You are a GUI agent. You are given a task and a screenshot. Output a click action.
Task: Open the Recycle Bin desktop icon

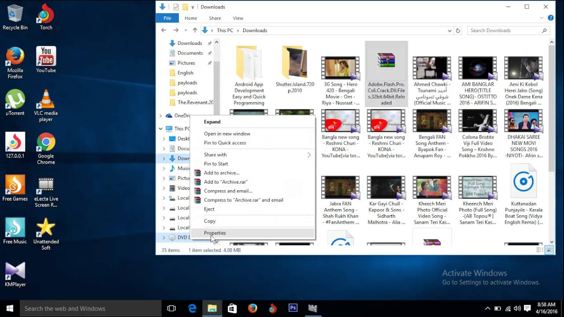coord(15,18)
